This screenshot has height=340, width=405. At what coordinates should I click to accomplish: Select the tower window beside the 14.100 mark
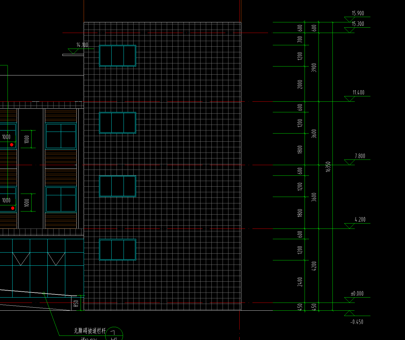coord(118,56)
